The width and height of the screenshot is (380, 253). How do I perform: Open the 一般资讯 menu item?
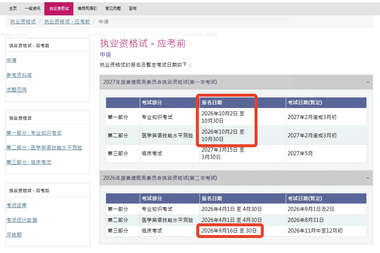point(33,8)
